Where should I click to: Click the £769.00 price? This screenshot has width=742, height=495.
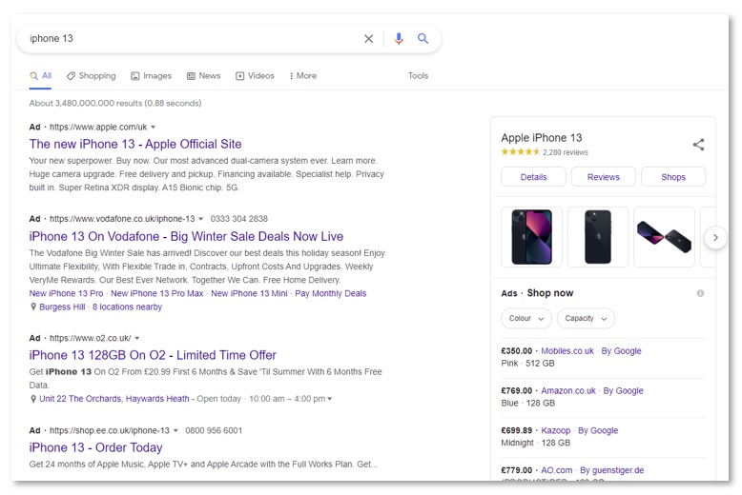coord(516,390)
